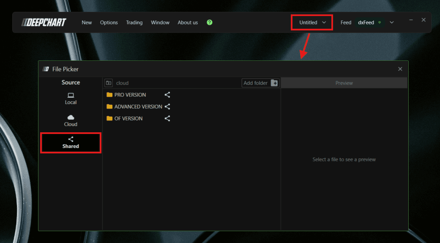Open the Options menu

coord(109,22)
